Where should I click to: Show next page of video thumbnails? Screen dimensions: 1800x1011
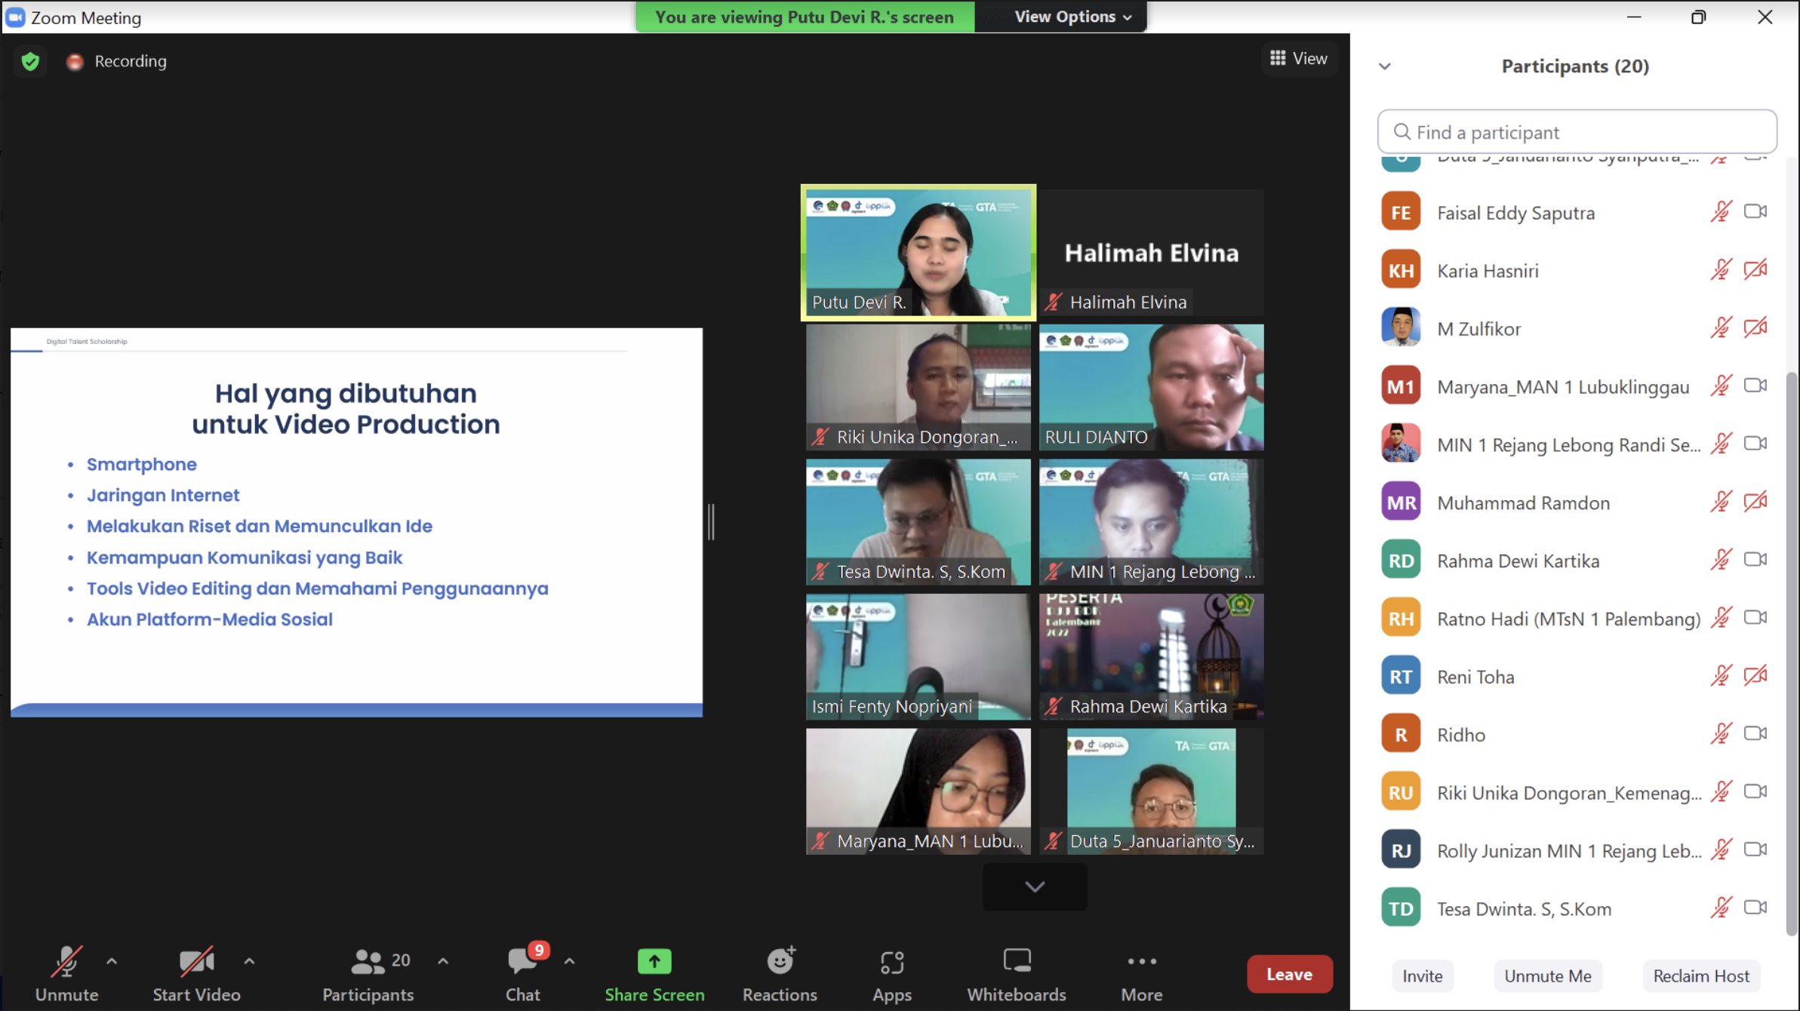point(1035,887)
